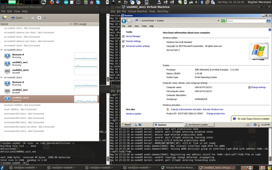Viewport: 272px width, 170px height.
Task: Open Help menu in Virtual Machine Manager
Action: pos(24,11)
